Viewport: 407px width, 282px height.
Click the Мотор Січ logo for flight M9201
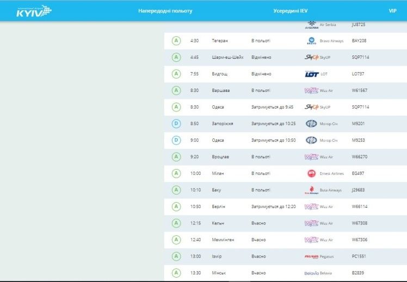tap(311, 123)
